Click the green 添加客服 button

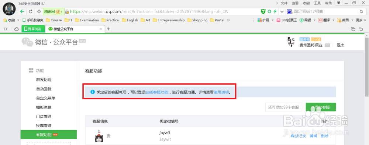coord(321,107)
